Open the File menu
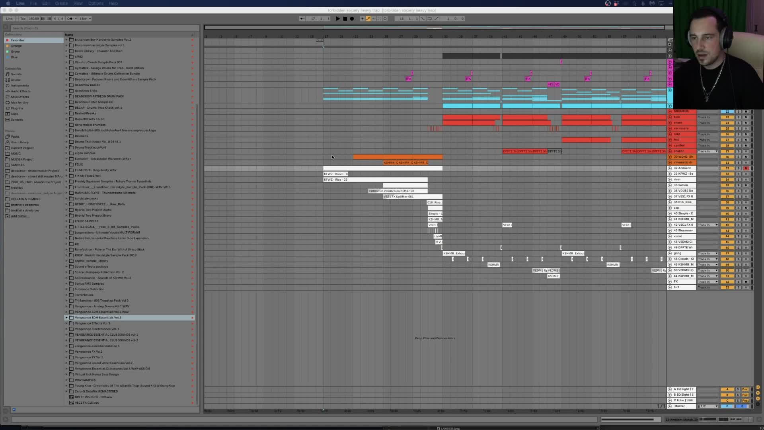The height and width of the screenshot is (430, 764). [x=33, y=3]
